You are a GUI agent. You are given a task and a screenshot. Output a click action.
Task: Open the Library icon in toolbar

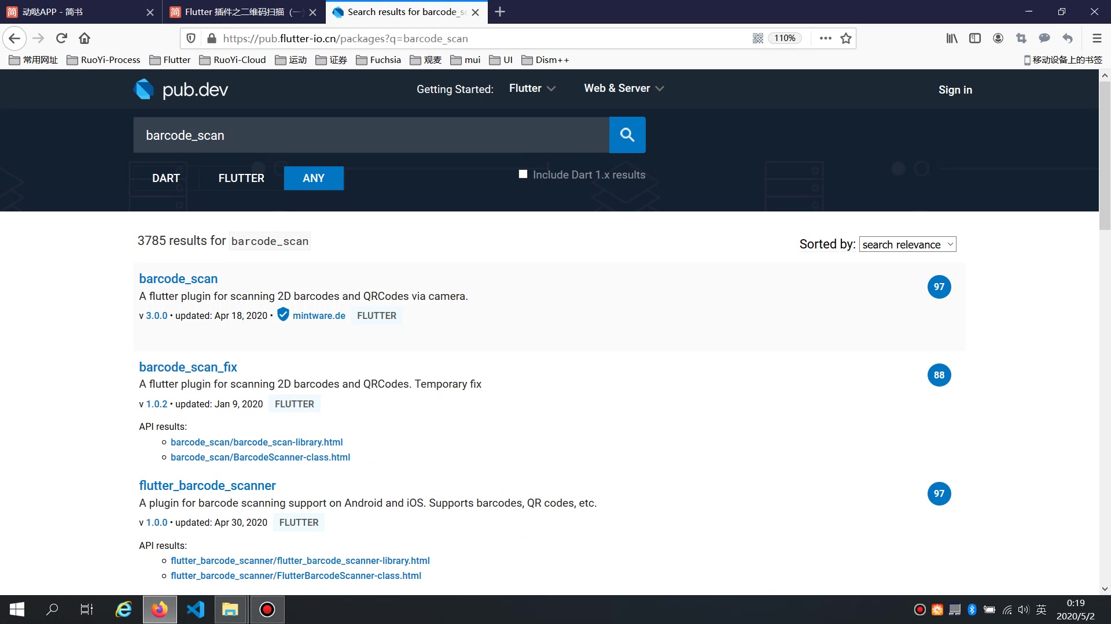(951, 38)
